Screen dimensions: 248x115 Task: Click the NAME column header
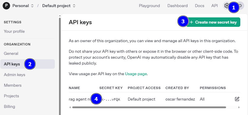[74, 88]
